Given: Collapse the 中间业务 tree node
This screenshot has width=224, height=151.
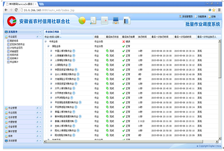Looking at the screenshot, I should click(x=45, y=41).
